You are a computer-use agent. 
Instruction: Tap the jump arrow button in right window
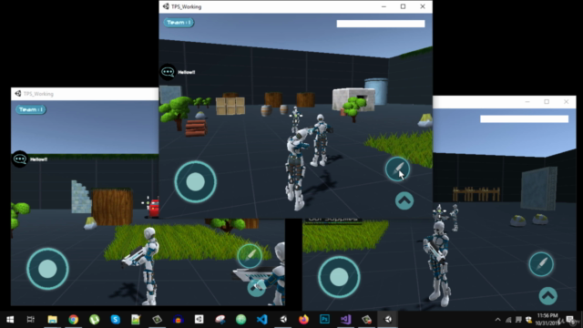pos(548,295)
